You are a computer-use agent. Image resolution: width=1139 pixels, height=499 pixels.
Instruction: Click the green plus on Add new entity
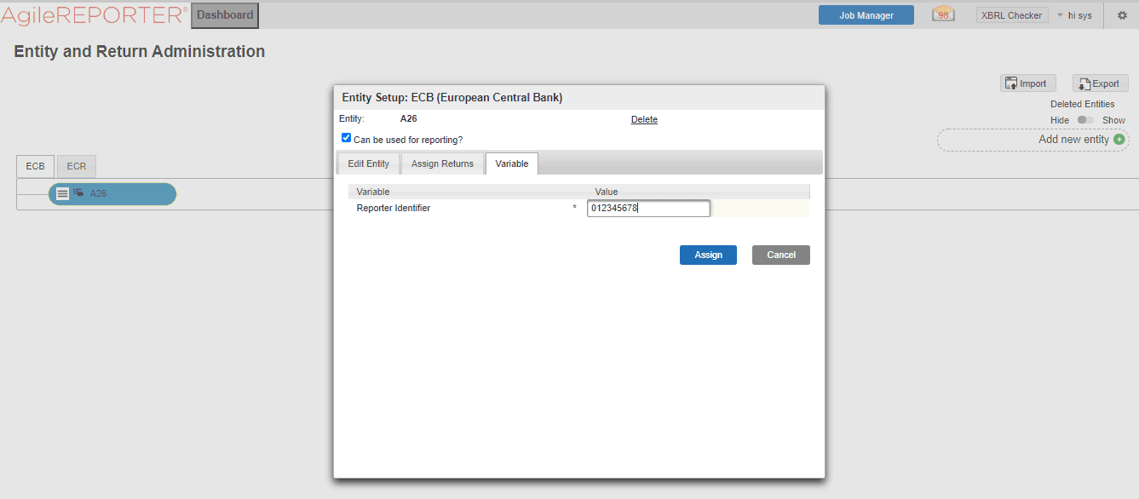pyautogui.click(x=1121, y=139)
